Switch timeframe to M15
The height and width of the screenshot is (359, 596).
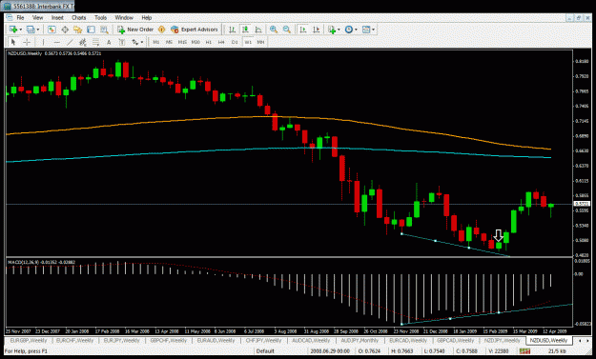tap(182, 42)
